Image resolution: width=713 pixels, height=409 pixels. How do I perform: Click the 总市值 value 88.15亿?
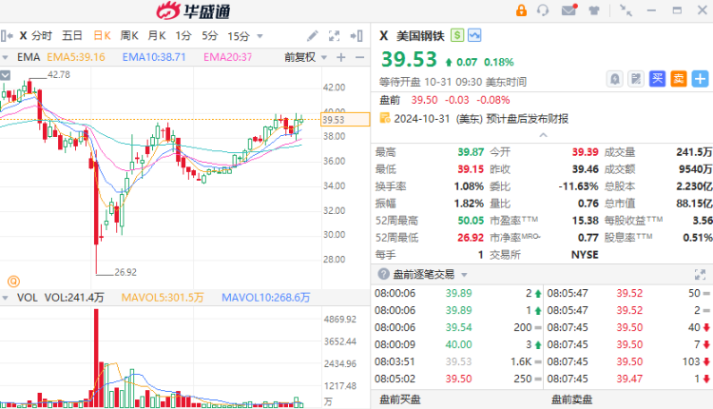pos(694,204)
